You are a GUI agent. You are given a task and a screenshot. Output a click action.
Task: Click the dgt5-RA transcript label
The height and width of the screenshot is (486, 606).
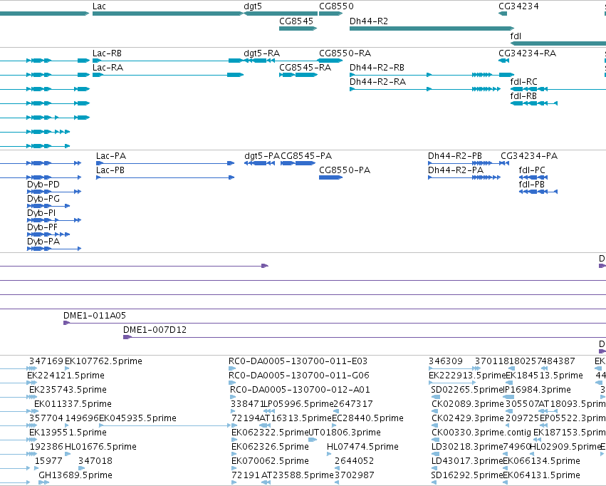pos(261,53)
